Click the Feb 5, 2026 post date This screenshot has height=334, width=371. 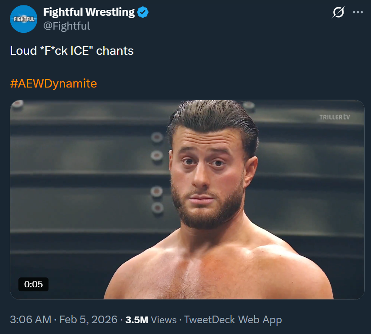click(x=88, y=320)
